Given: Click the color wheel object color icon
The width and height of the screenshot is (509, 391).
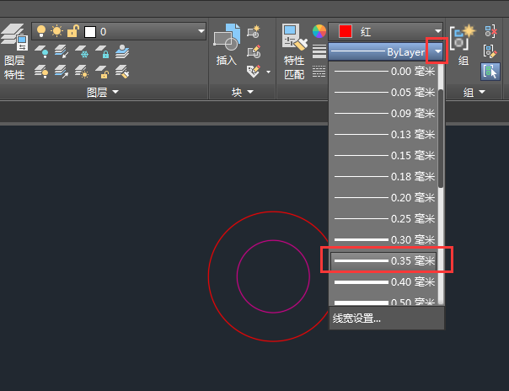Looking at the screenshot, I should [x=319, y=31].
